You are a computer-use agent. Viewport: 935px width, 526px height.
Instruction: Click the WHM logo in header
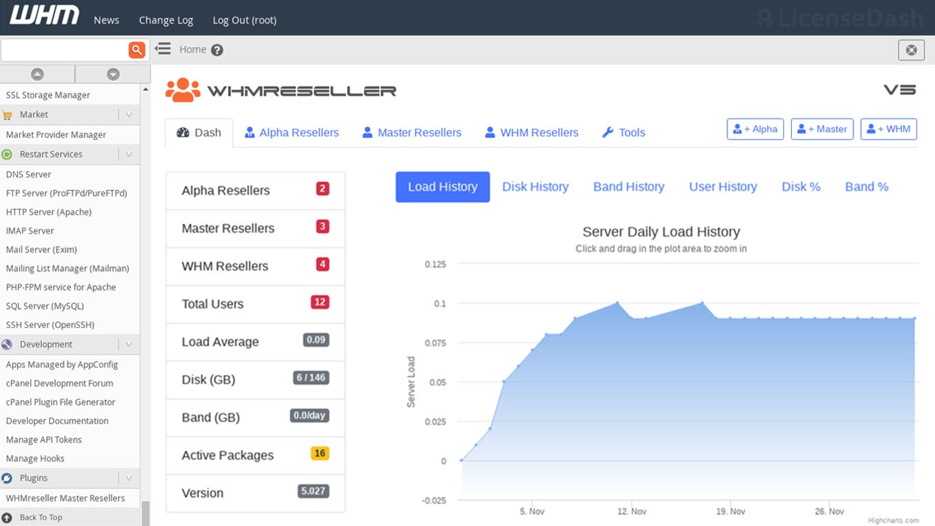(44, 17)
